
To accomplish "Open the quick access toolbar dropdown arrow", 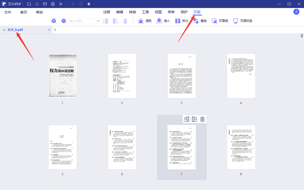I will click(x=89, y=4).
